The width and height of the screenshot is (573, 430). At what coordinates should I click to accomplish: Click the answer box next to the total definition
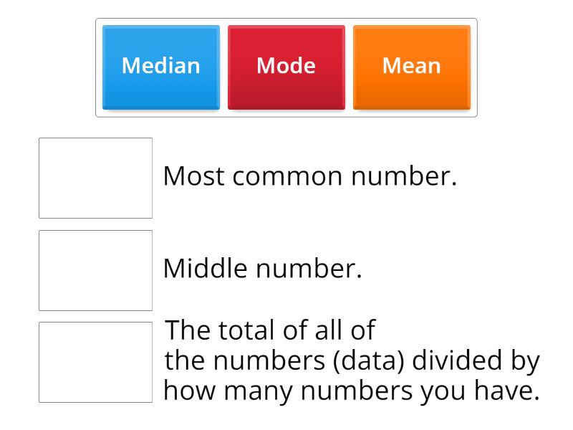point(96,362)
